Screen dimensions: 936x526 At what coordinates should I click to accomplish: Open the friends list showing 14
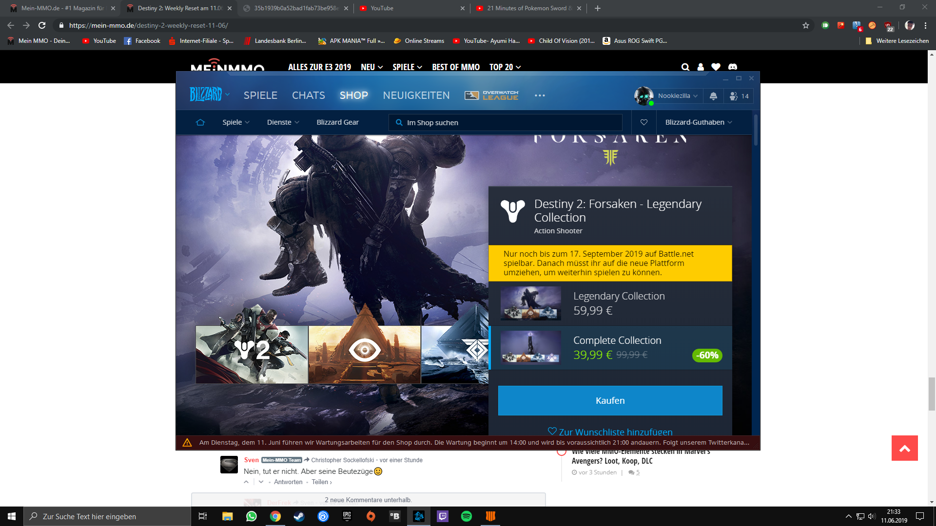pos(739,96)
